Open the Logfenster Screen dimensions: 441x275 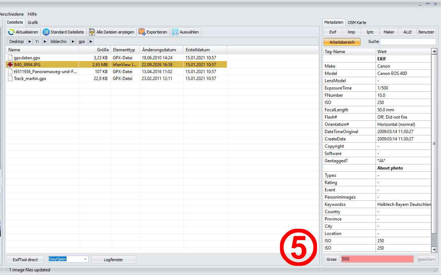coord(113,259)
